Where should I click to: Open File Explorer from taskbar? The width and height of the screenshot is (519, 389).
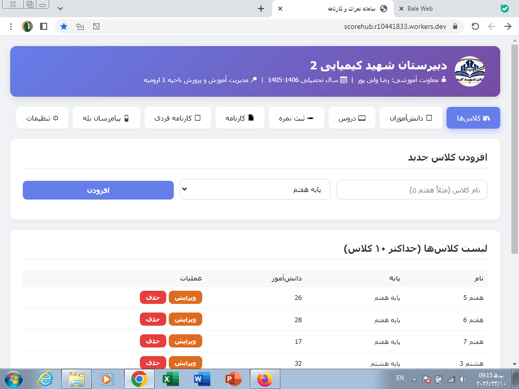point(76,379)
